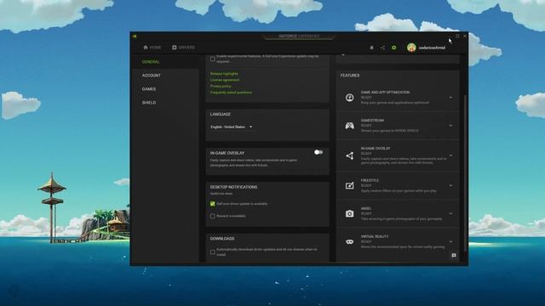This screenshot has height=306, width=545.
Task: Click the Virtual Reality headset icon
Action: pyautogui.click(x=350, y=241)
